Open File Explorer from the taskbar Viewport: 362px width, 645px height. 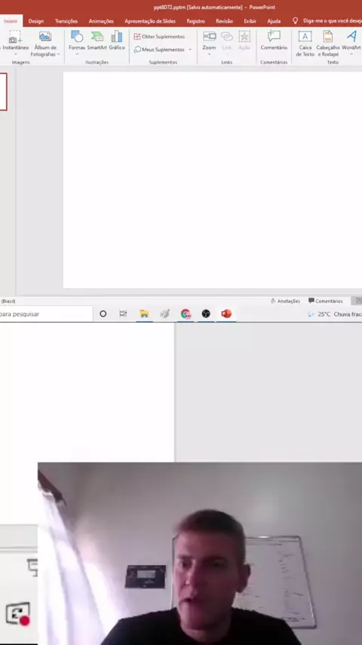pyautogui.click(x=144, y=314)
